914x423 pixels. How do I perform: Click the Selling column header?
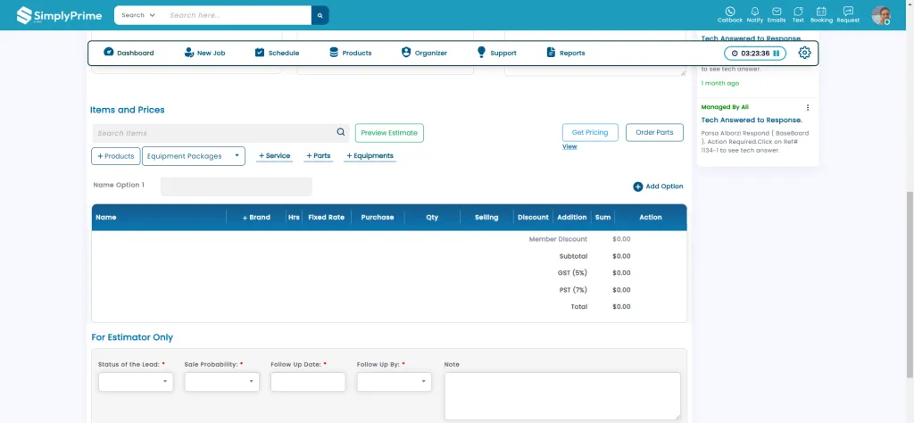[x=486, y=218]
